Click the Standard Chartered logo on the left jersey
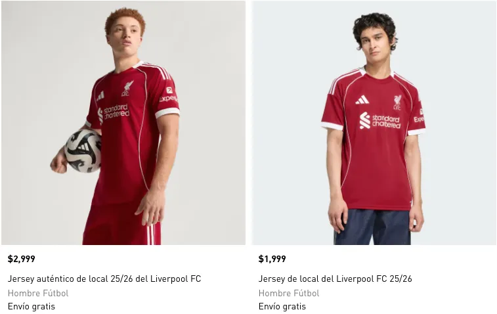This screenshot has height=314, width=497. click(114, 112)
